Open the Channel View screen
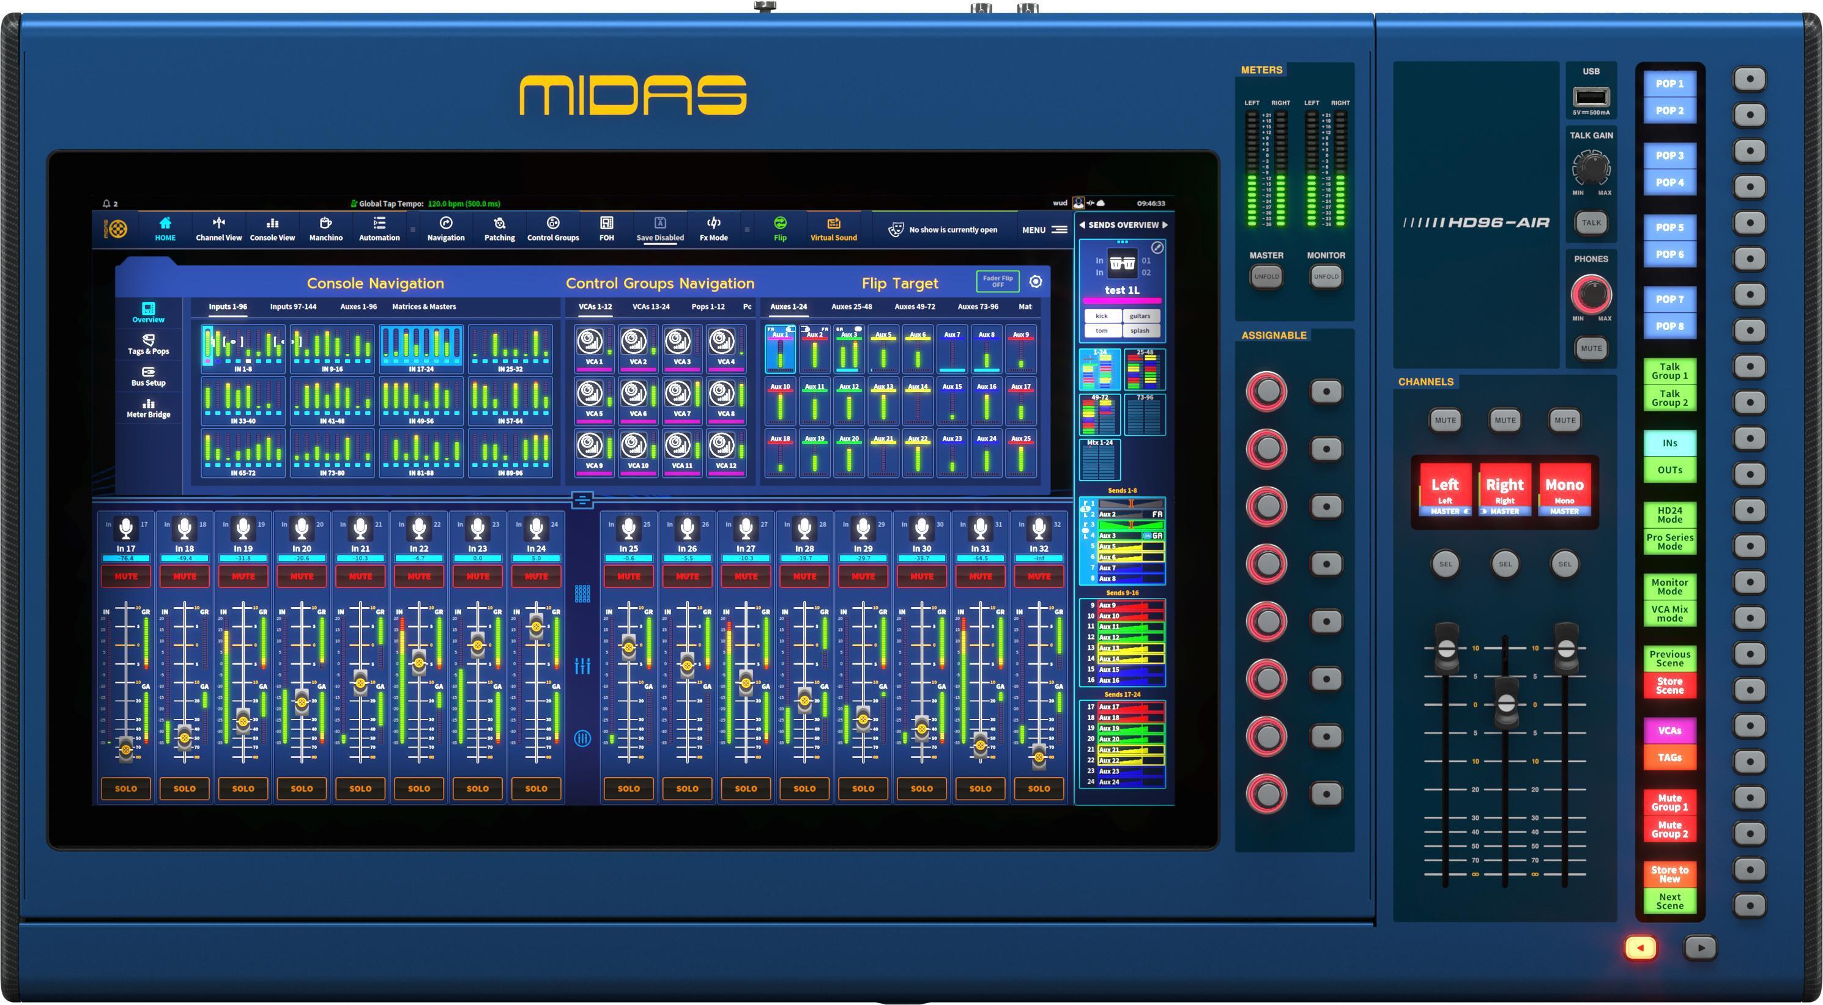Viewport: 1823px width, 1005px height. tap(218, 229)
